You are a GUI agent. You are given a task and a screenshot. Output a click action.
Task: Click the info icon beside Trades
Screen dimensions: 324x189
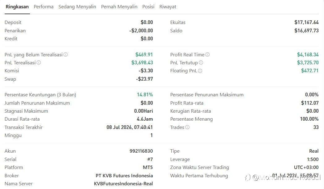[x=187, y=127]
